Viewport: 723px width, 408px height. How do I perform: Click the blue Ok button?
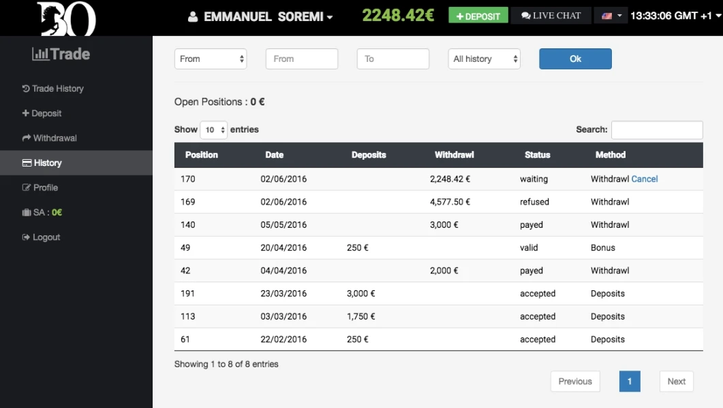(x=575, y=59)
